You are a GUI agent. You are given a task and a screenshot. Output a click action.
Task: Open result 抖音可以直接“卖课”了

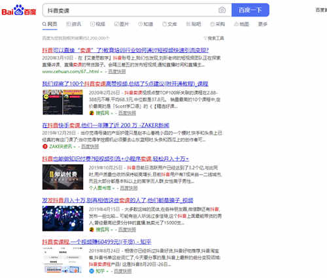126,50
